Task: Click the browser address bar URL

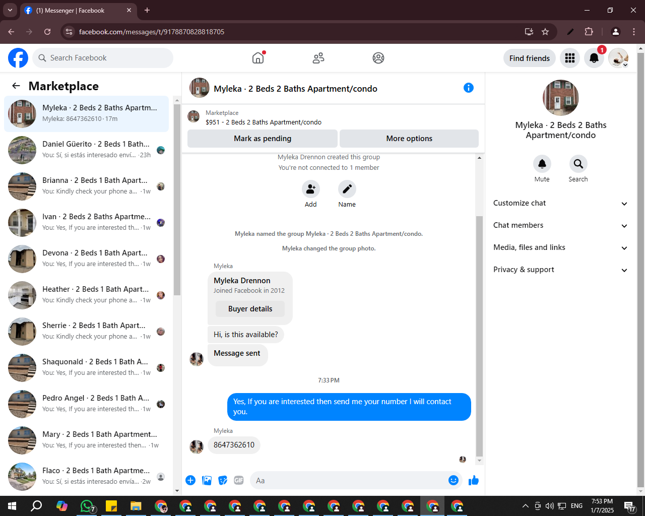Action: tap(152, 32)
